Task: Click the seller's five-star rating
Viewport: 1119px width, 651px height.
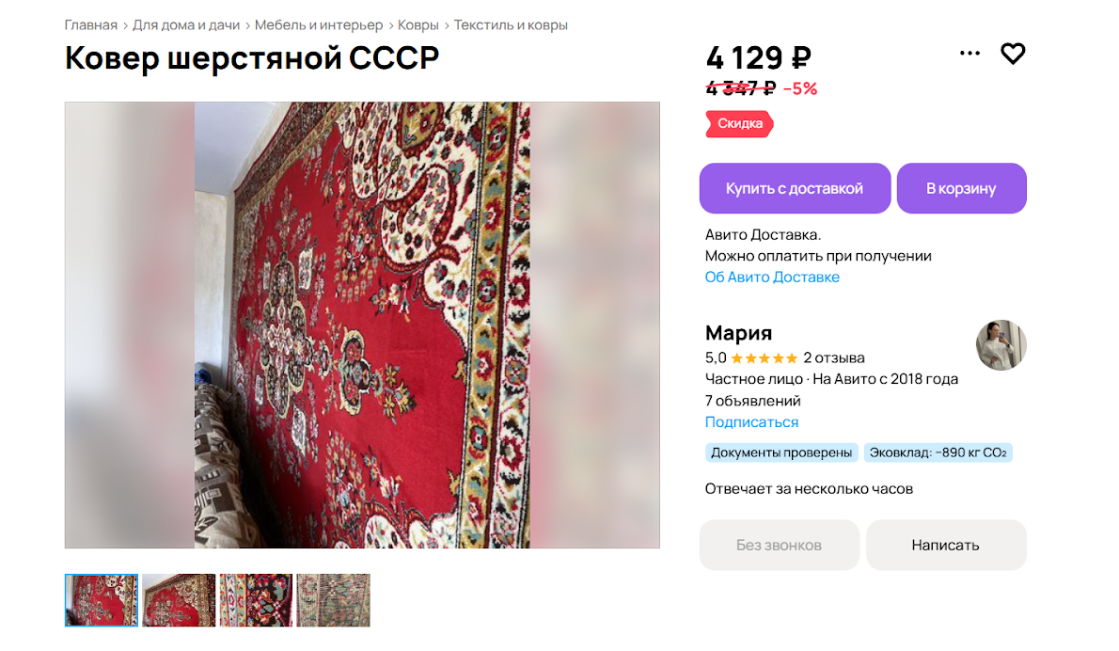Action: 764,357
